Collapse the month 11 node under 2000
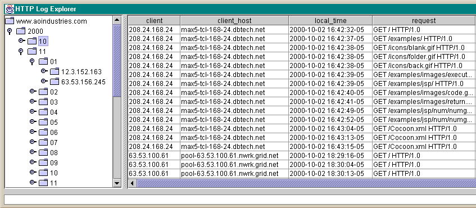The image size is (476, 208). (x=21, y=51)
